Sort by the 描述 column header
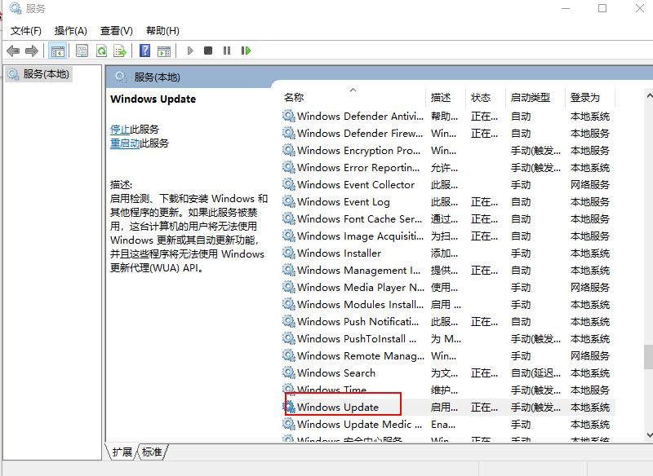653x476 pixels. (x=445, y=97)
